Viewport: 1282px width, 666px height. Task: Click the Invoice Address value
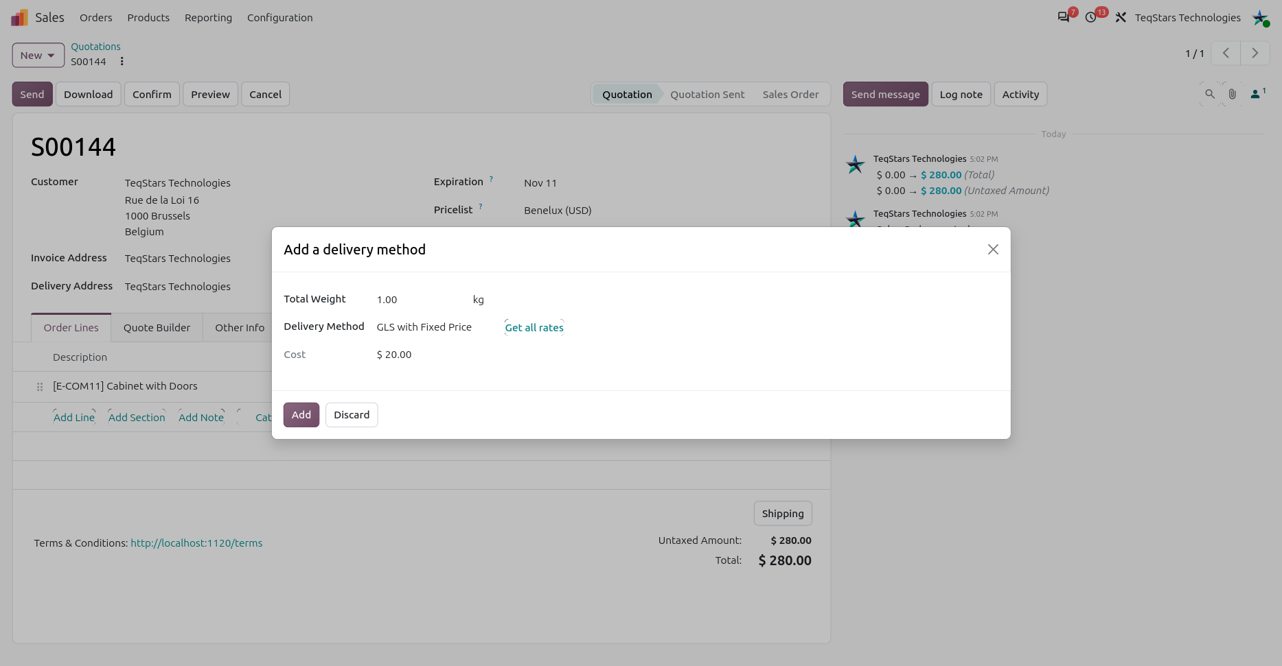pyautogui.click(x=178, y=259)
